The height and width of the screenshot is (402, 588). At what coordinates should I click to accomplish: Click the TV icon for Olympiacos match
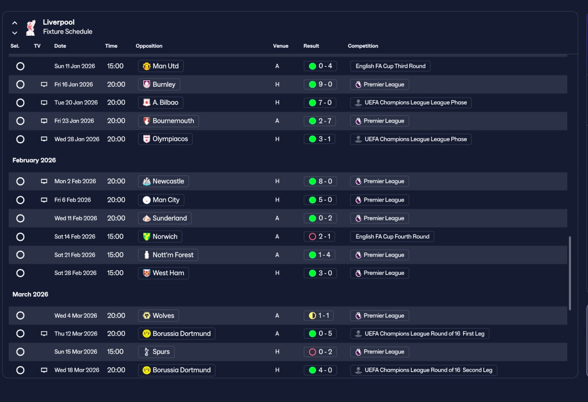pos(44,139)
